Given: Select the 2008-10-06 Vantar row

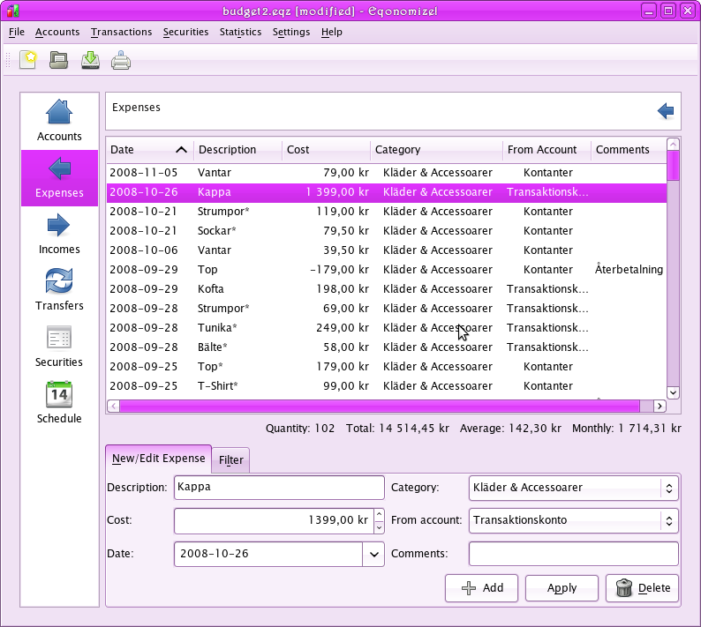Looking at the screenshot, I should point(387,250).
